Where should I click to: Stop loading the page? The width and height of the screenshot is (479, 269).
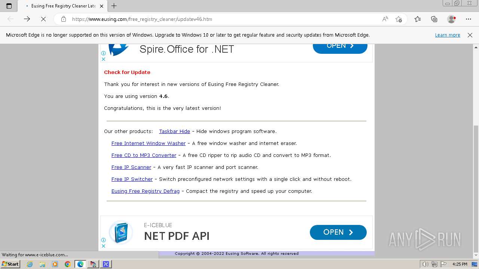pos(43,19)
